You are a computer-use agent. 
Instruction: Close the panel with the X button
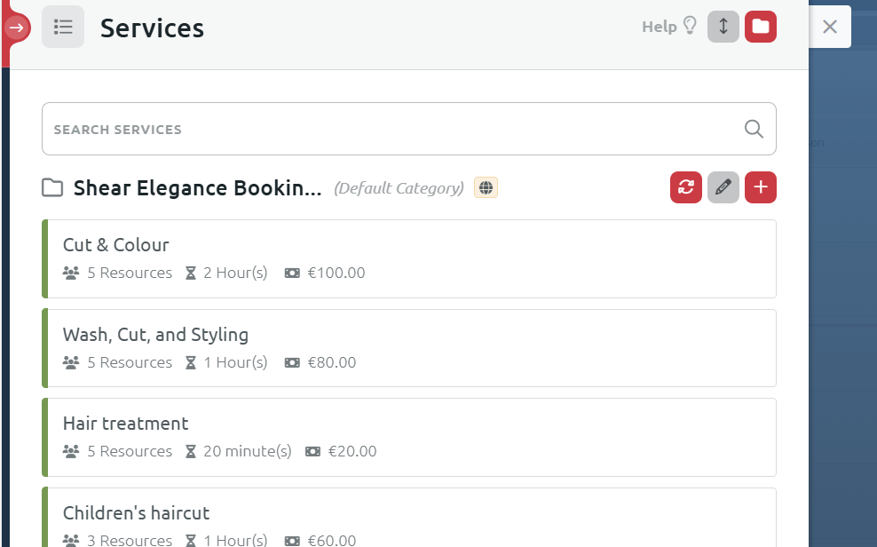830,27
